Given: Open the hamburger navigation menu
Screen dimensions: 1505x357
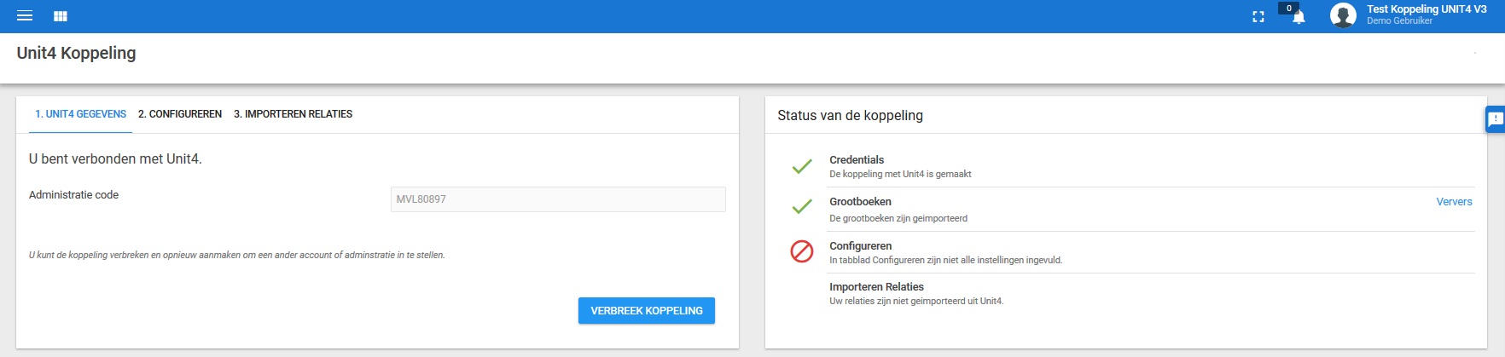Looking at the screenshot, I should tap(25, 16).
